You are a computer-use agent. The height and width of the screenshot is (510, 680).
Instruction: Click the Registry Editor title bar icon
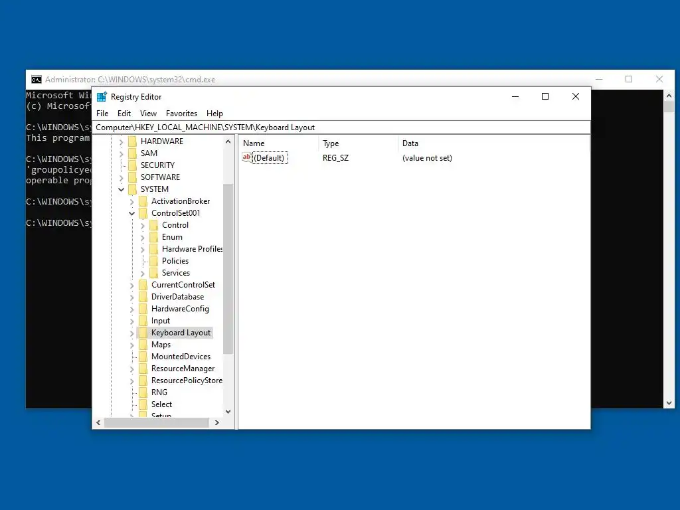click(102, 97)
